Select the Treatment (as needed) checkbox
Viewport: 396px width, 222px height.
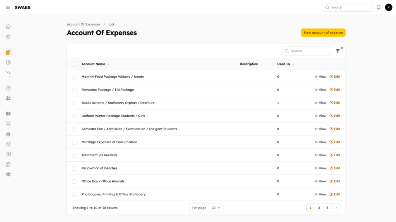[74, 155]
